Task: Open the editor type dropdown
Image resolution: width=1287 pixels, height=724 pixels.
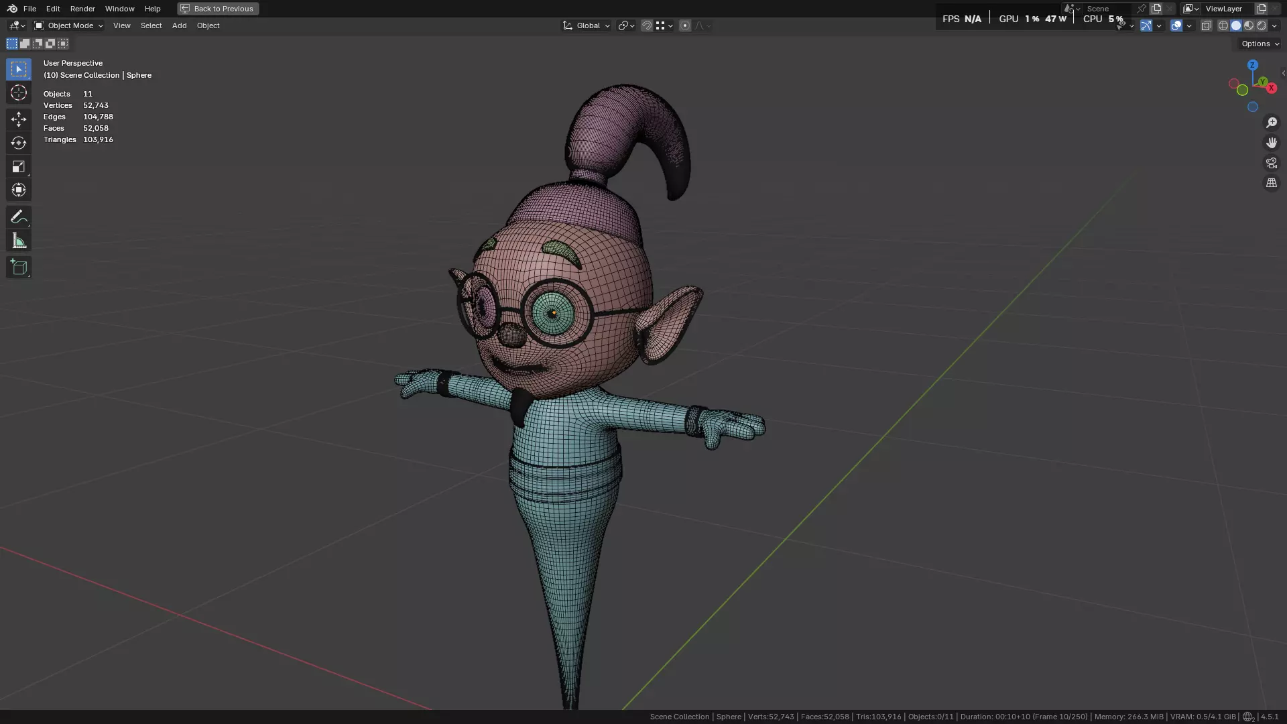Action: 17,25
